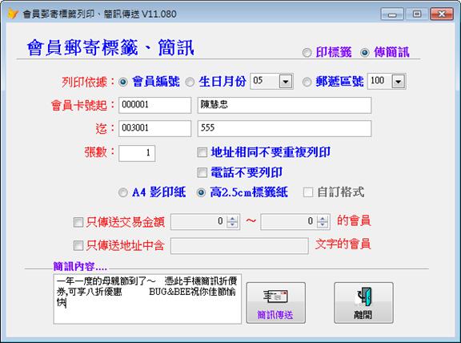Click the 張數 copies input field
The image size is (461, 343).
tap(137, 153)
